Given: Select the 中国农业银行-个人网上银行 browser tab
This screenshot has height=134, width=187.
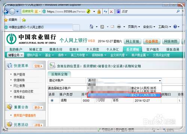Looking at the screenshot, I should tap(38, 27).
